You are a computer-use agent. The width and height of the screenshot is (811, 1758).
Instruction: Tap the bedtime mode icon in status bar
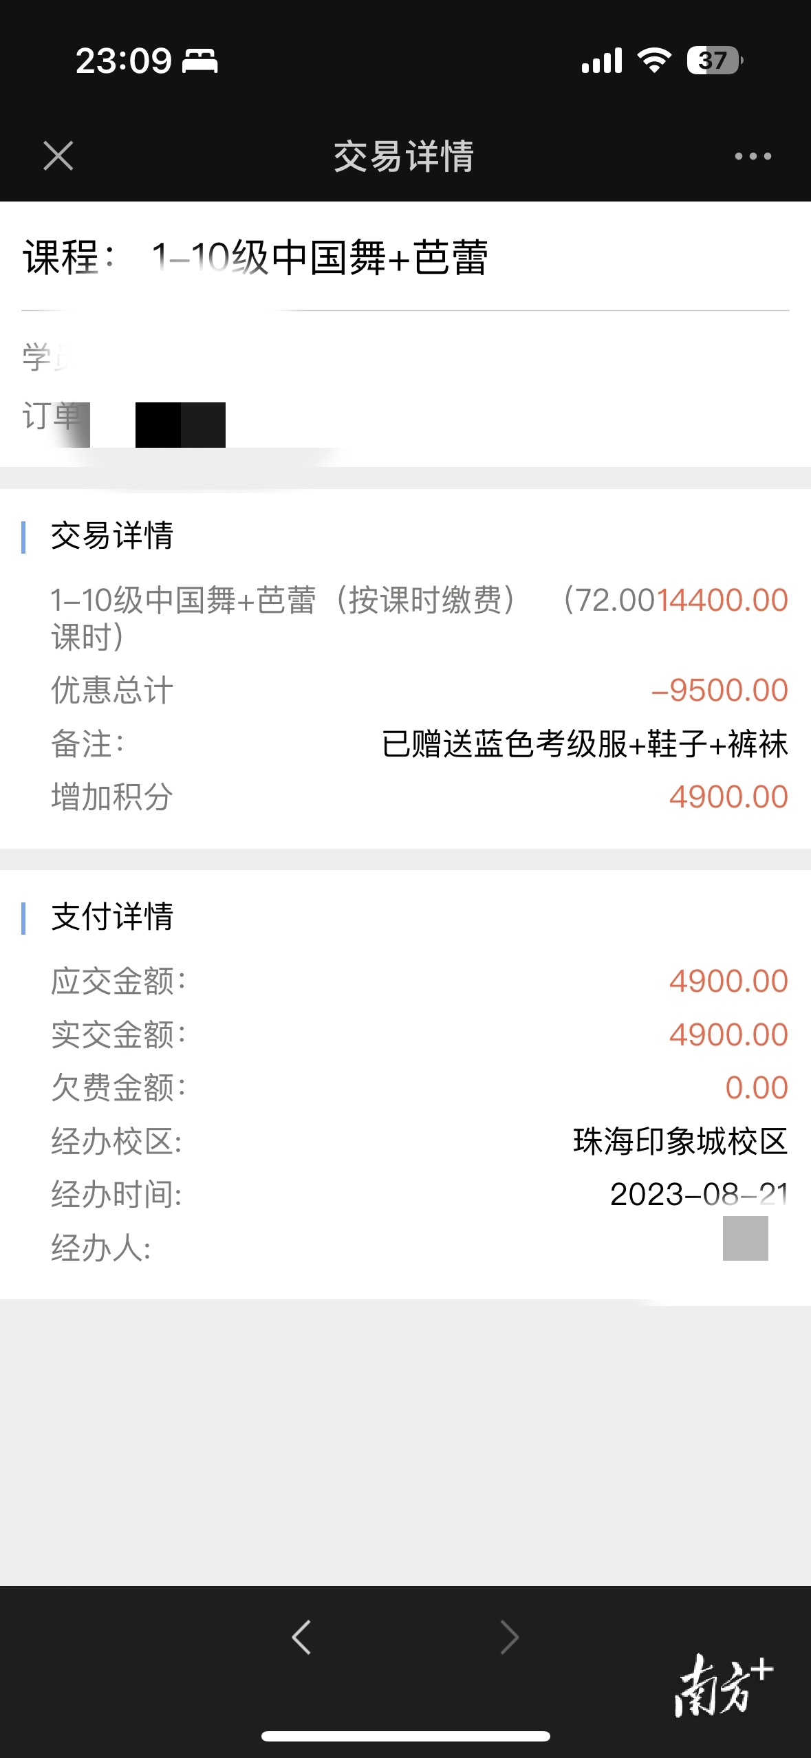(x=198, y=63)
